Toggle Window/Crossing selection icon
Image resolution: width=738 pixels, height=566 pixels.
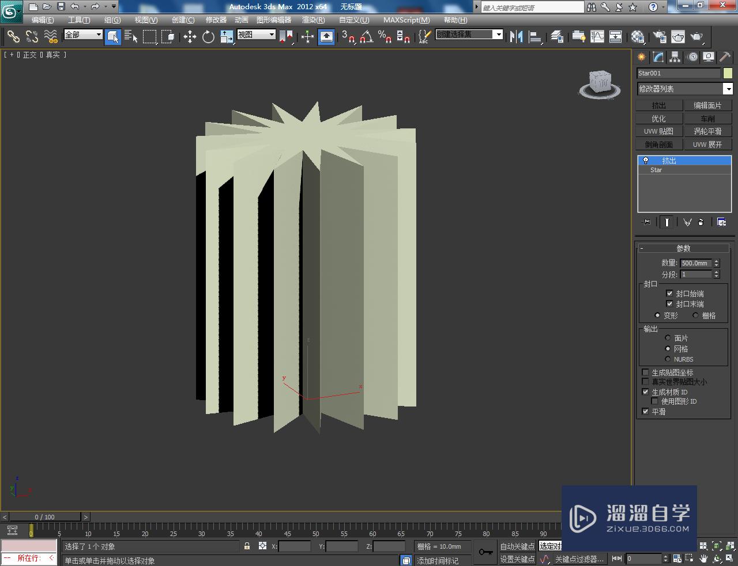pyautogui.click(x=168, y=37)
